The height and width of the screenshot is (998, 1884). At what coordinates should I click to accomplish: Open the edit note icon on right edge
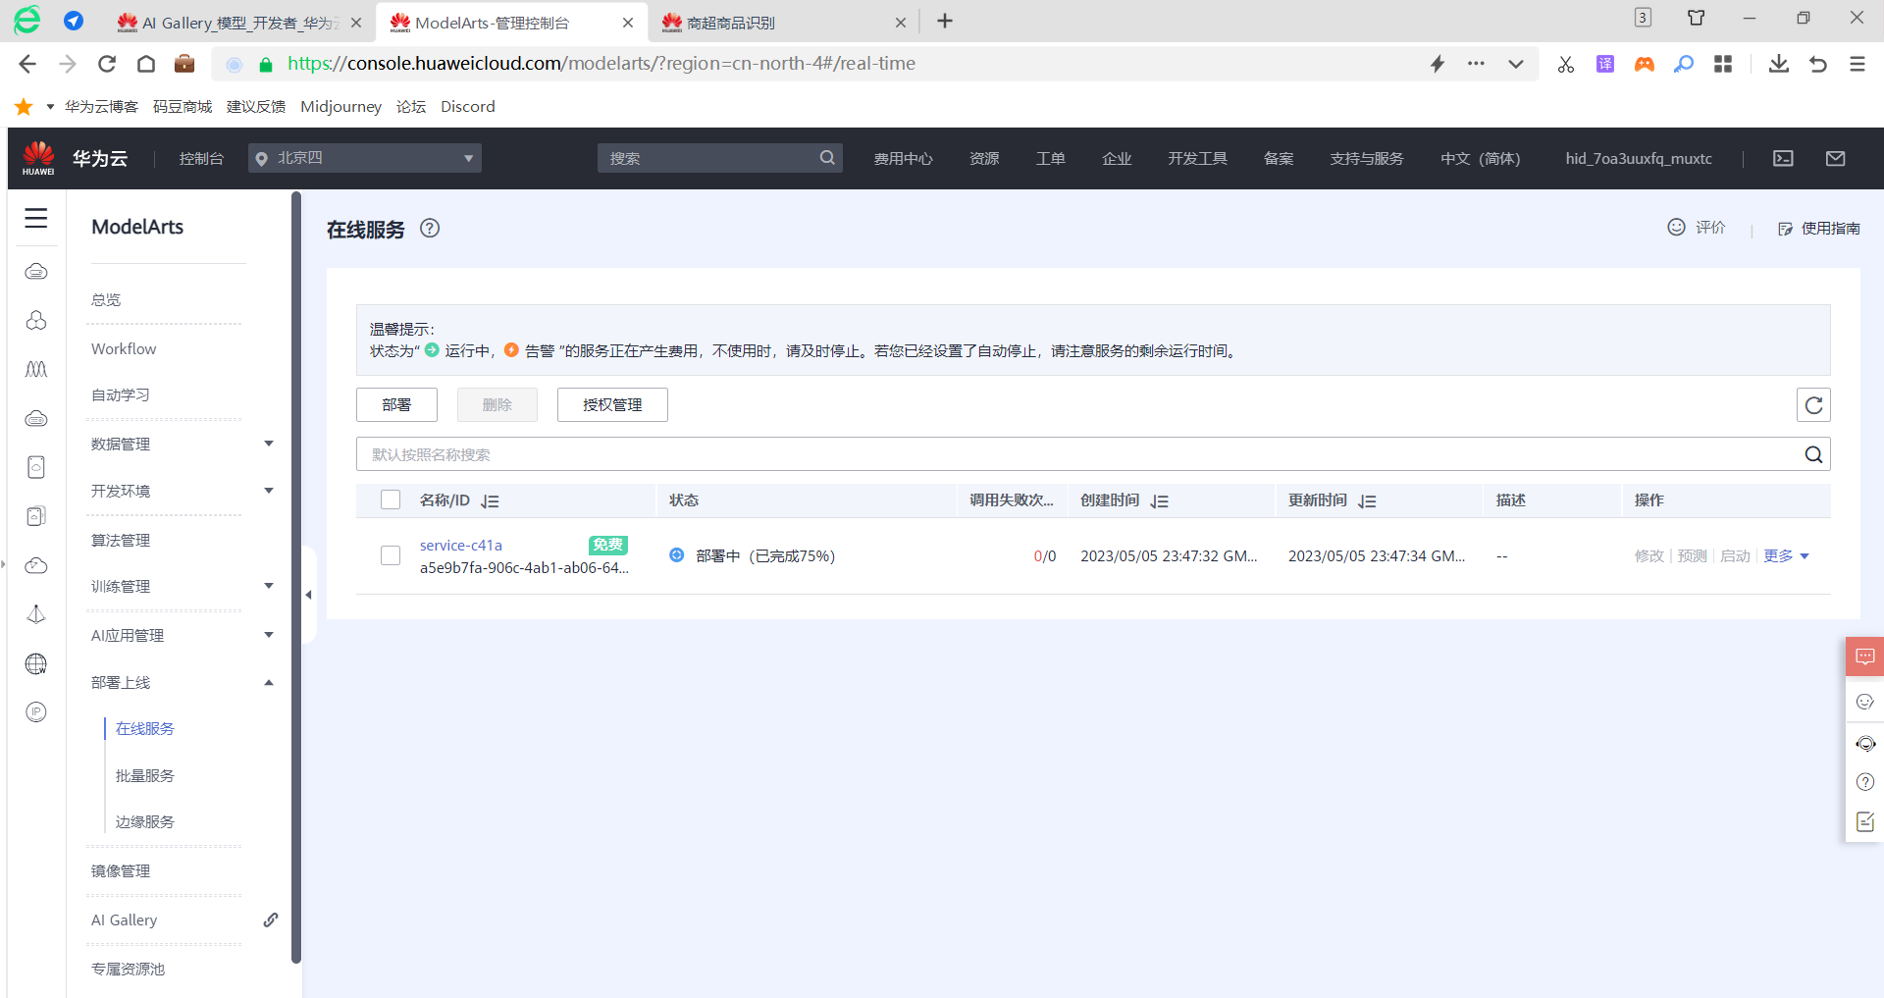click(x=1864, y=821)
